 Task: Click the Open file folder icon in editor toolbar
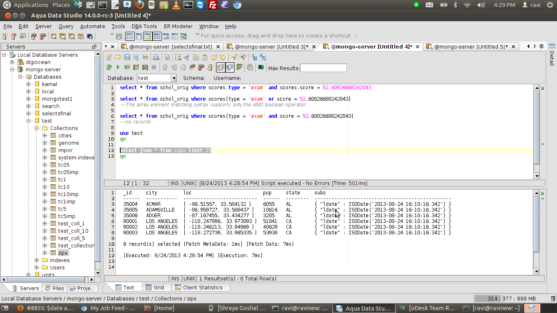pyautogui.click(x=118, y=57)
